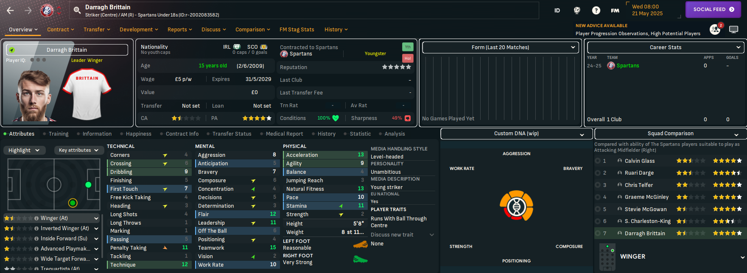
Task: Expand the Form (Last 20 Matches) dropdown
Action: [501, 47]
